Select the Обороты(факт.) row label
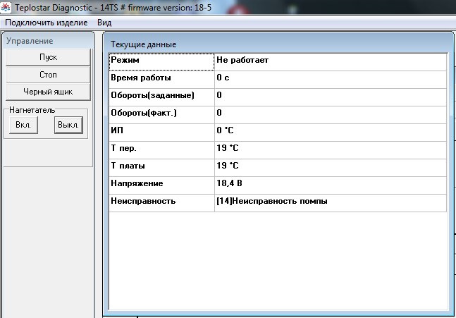 click(x=161, y=115)
